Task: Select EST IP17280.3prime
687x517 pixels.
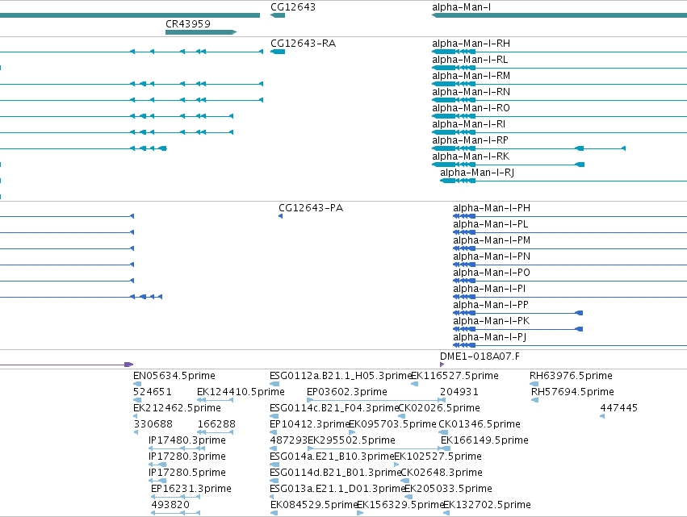Action: 187,457
